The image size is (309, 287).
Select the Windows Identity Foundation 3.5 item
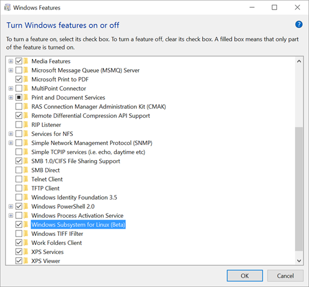74,197
